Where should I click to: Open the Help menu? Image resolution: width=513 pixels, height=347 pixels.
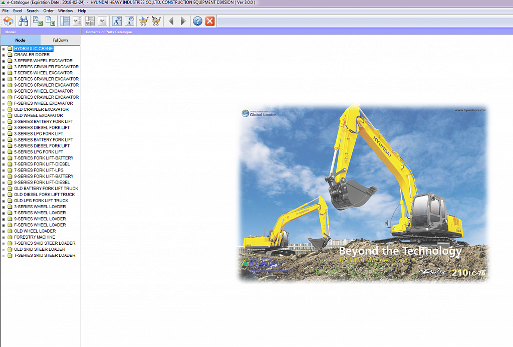82,11
